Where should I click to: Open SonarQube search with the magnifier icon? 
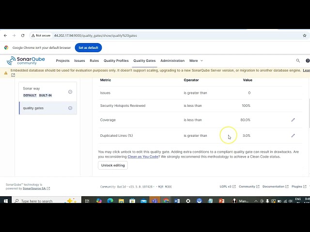(x=298, y=60)
